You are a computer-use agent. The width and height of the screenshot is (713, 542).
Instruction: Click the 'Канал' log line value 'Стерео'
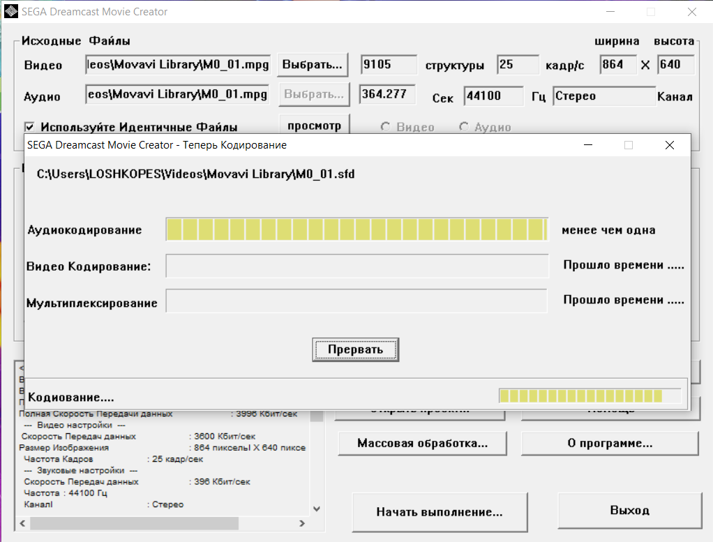[x=168, y=505]
